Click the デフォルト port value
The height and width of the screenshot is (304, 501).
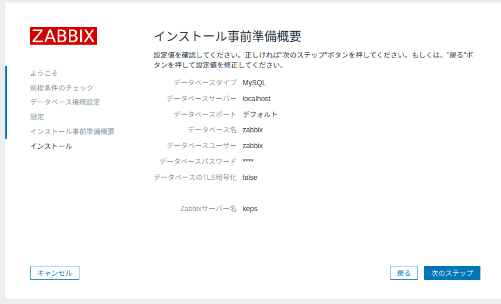(x=260, y=114)
